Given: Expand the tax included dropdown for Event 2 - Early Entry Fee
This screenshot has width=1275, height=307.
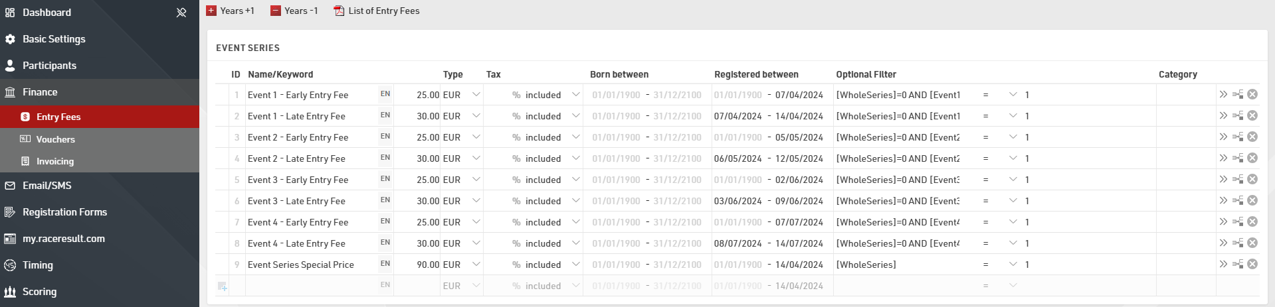Looking at the screenshot, I should [x=575, y=137].
